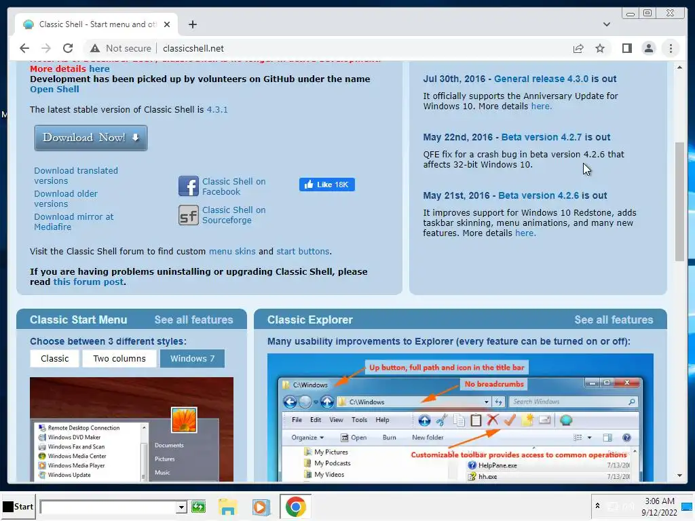Select the Windows 7 style tab

tap(192, 358)
